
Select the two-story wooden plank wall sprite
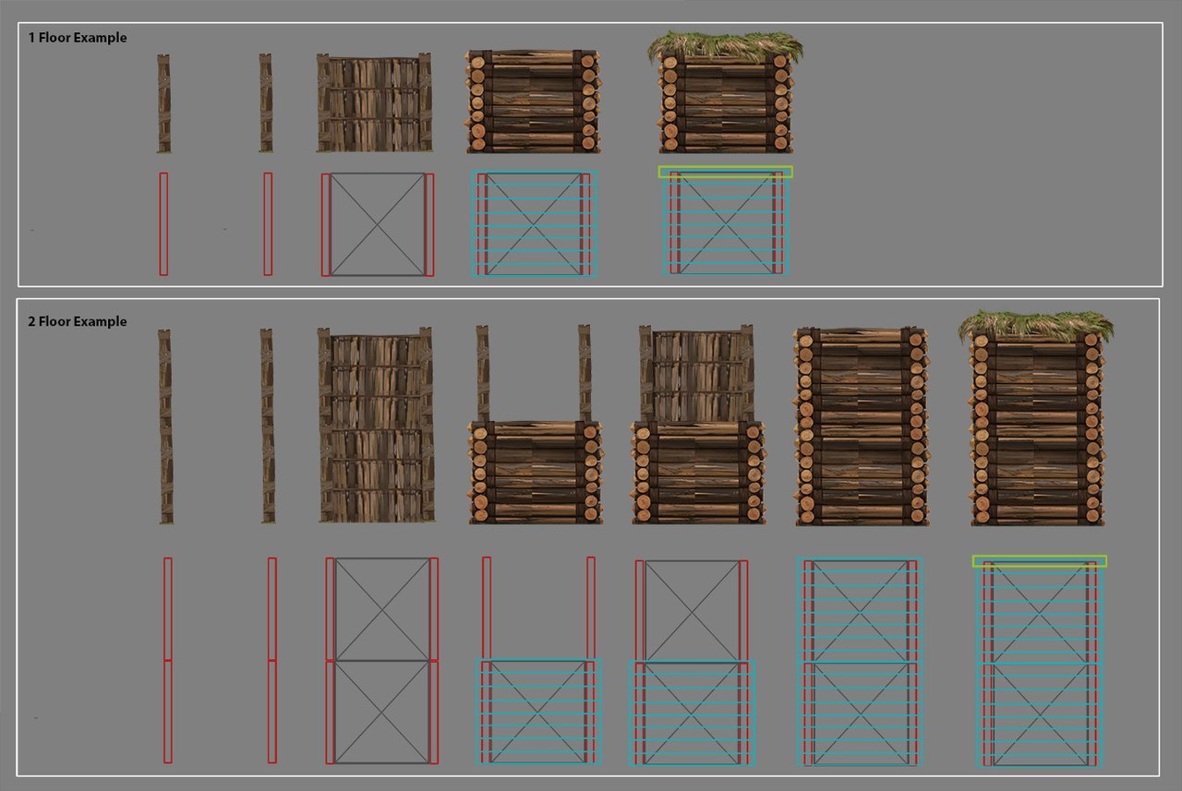click(377, 425)
